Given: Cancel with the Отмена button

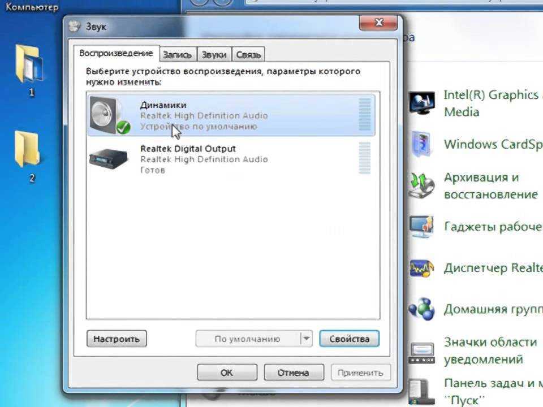Looking at the screenshot, I should 294,373.
